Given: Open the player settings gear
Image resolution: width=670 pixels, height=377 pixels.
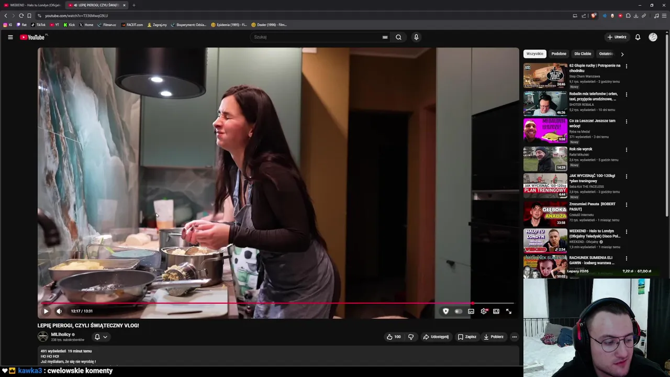Looking at the screenshot, I should tap(484, 311).
